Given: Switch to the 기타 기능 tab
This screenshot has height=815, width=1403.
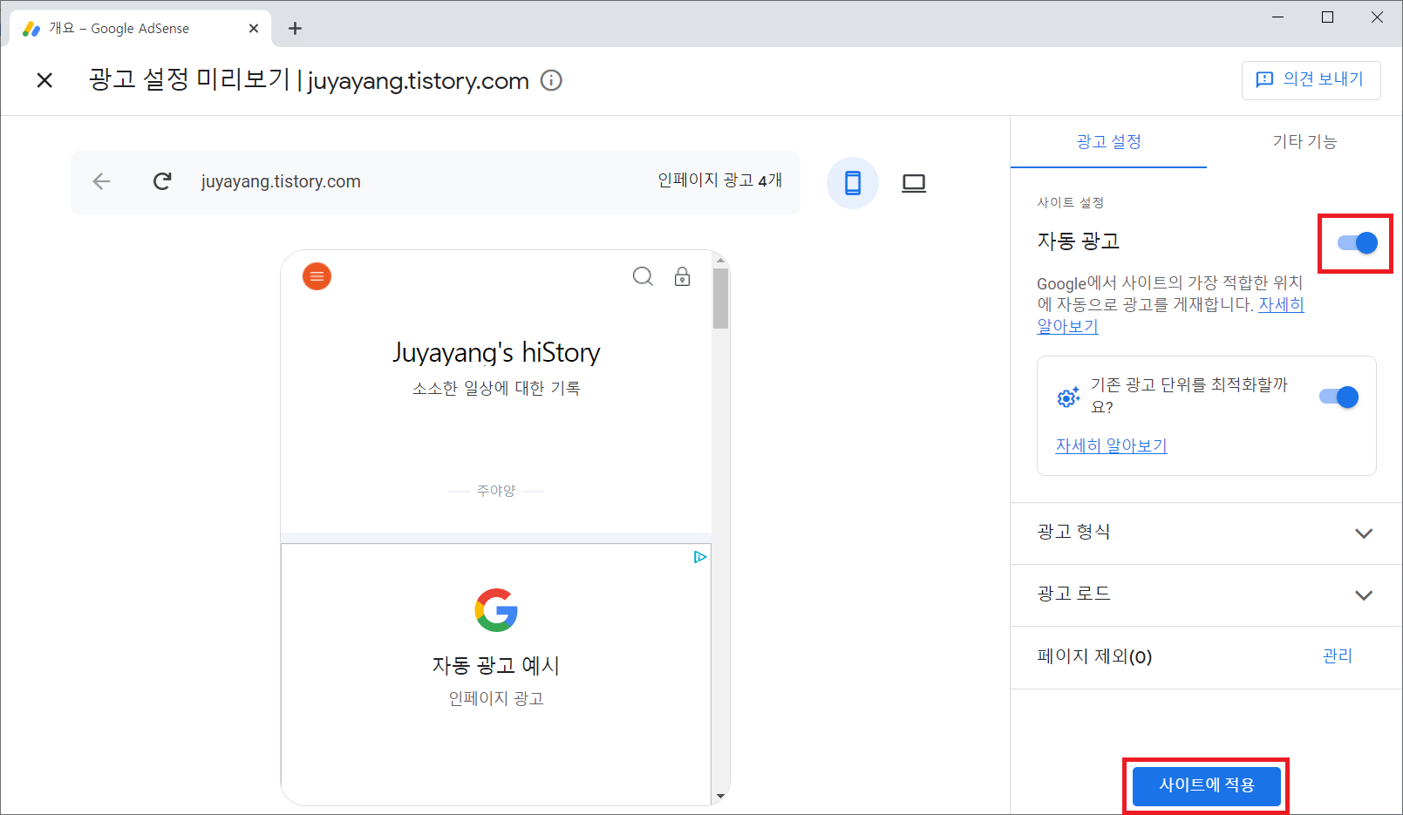Looking at the screenshot, I should (x=1304, y=141).
